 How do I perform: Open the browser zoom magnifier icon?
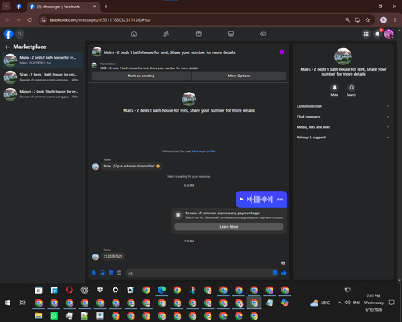pos(347,20)
